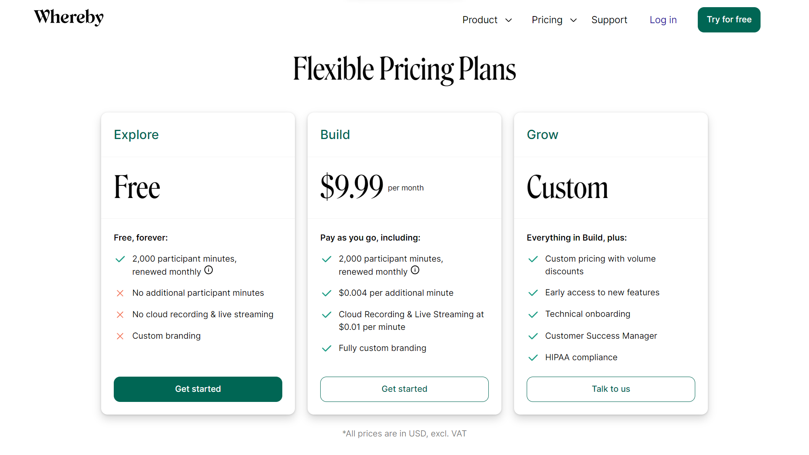Open info icon in Build plan minutes
809x455 pixels.
tap(415, 270)
